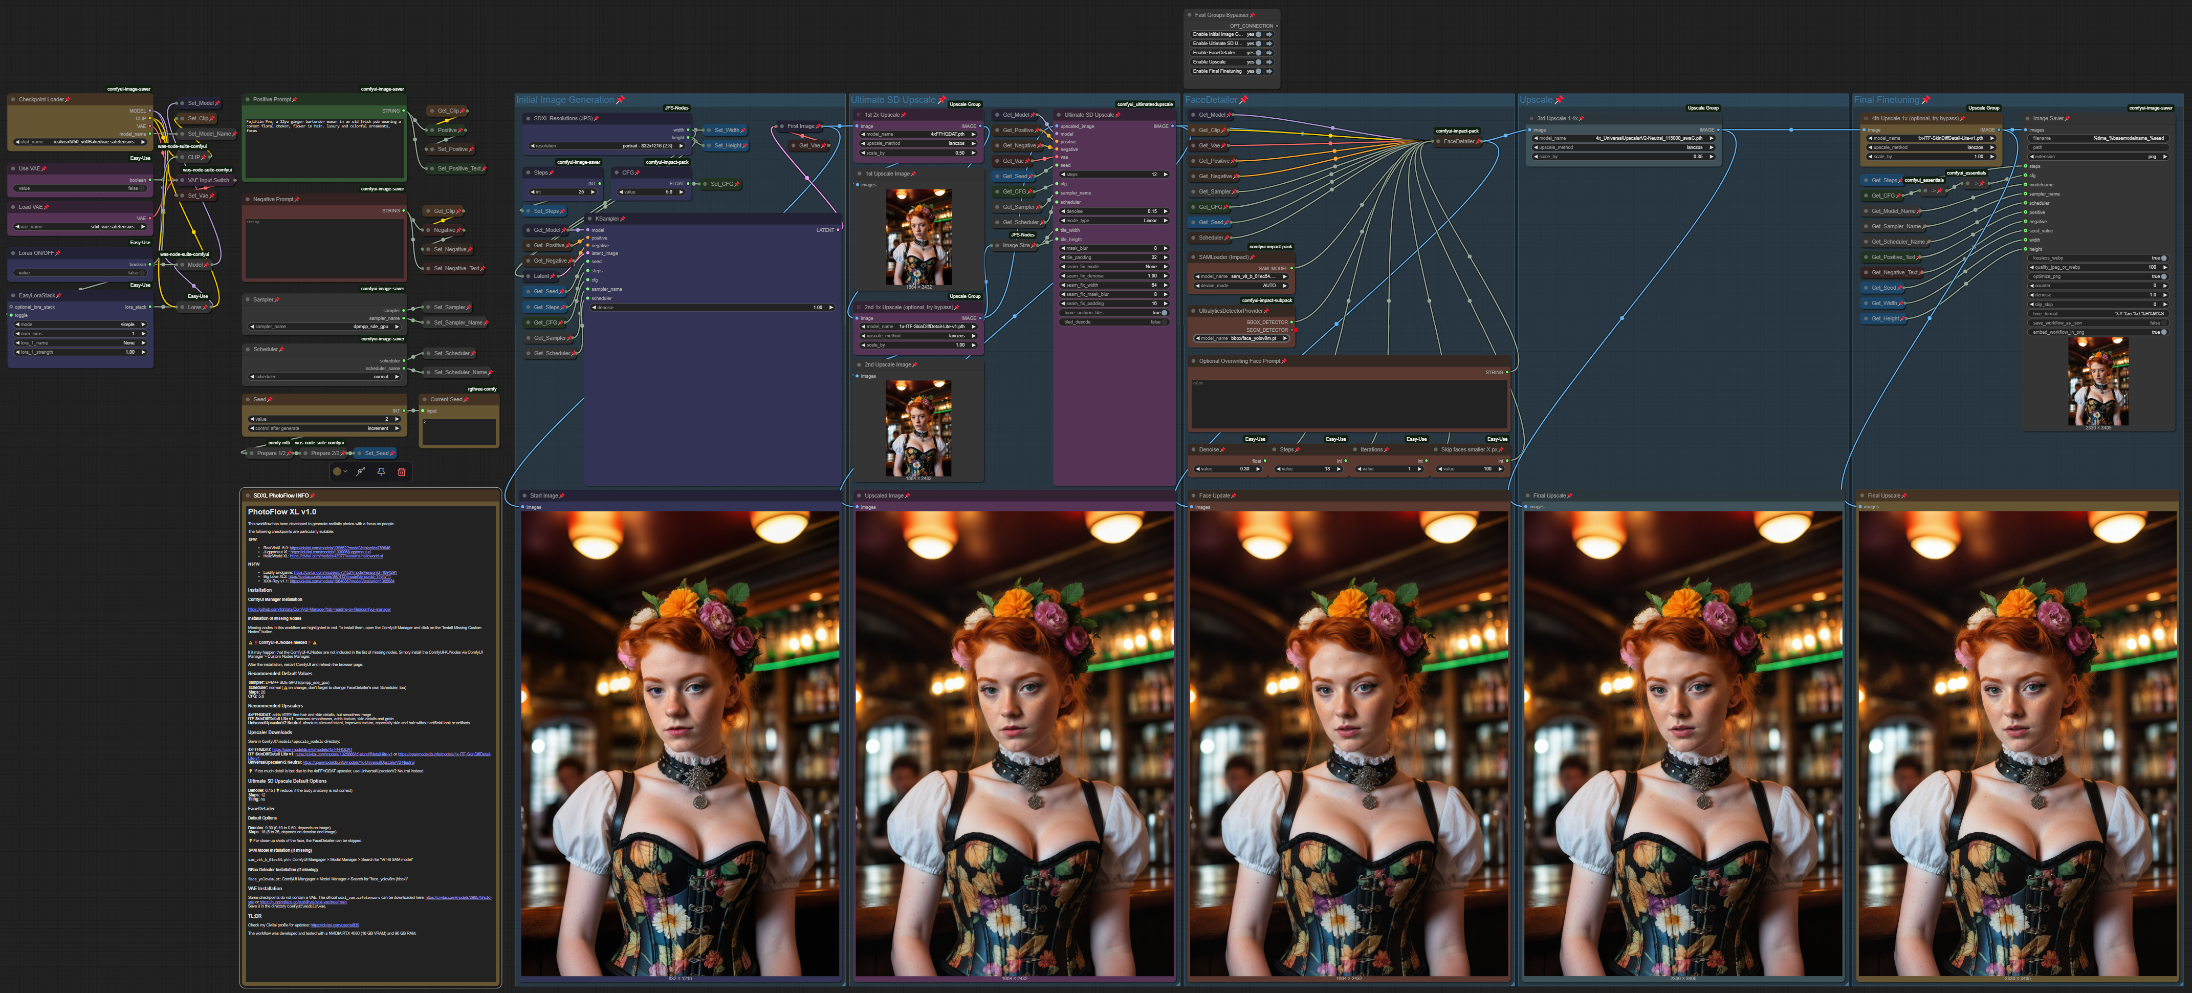Screen dimensions: 2192x993
Task: Toggle the Loras ON/OFF boolean value
Action: [x=80, y=273]
